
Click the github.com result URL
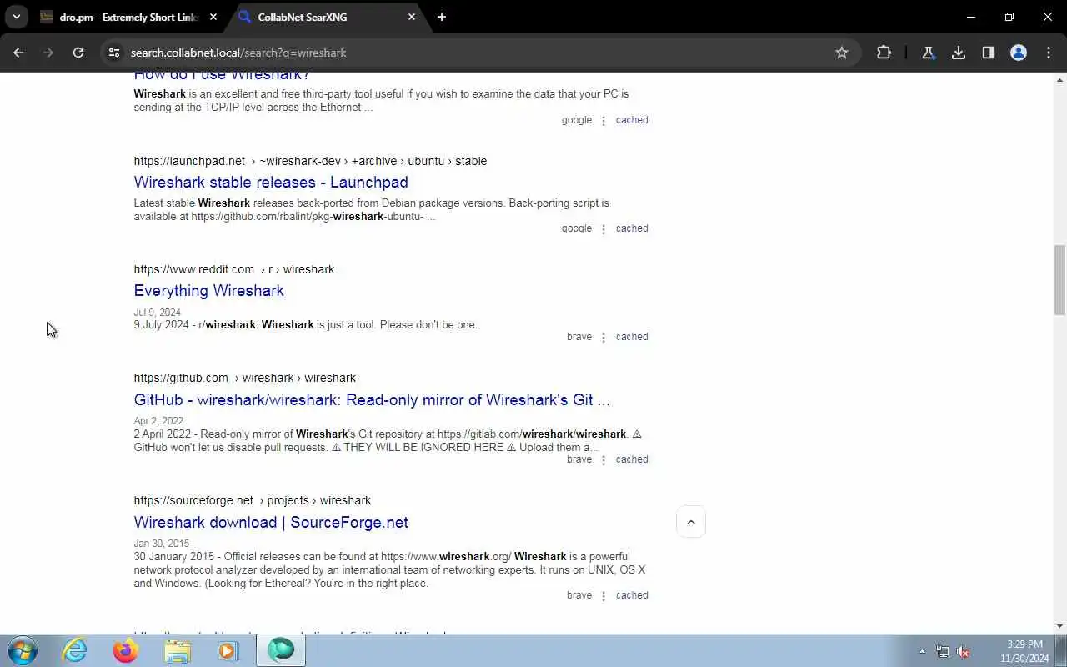point(245,378)
